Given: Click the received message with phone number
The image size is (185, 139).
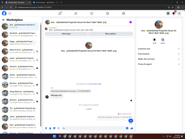Looking at the screenshot, I should [x=70, y=91].
